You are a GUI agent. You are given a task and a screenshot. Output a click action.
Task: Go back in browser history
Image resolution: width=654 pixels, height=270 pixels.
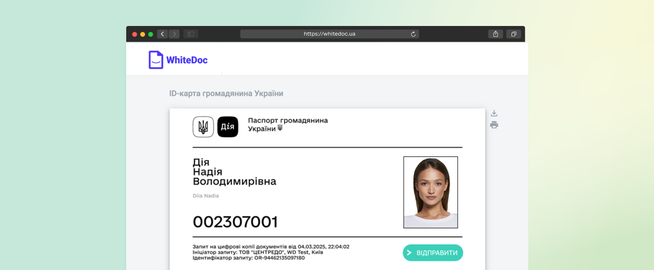[x=162, y=34]
